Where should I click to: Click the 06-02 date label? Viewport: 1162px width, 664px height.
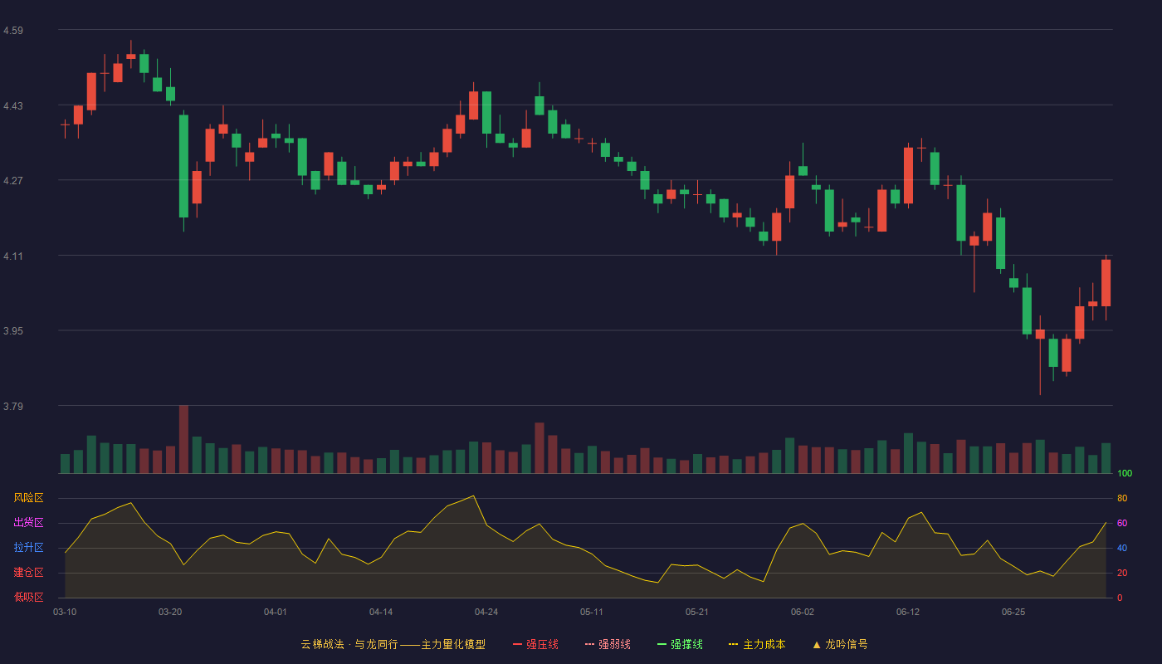[x=803, y=612]
